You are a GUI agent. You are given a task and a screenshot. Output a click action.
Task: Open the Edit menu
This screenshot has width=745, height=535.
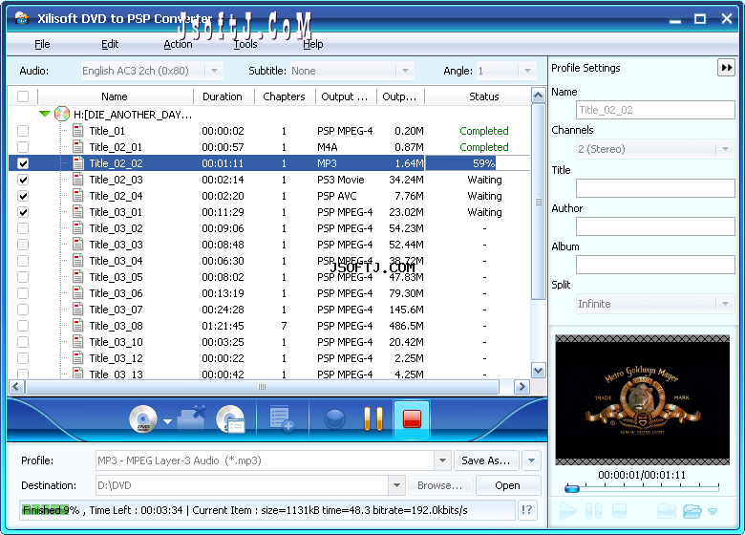[110, 44]
